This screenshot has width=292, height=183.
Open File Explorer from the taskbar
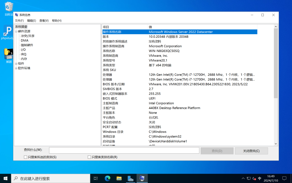119,178
